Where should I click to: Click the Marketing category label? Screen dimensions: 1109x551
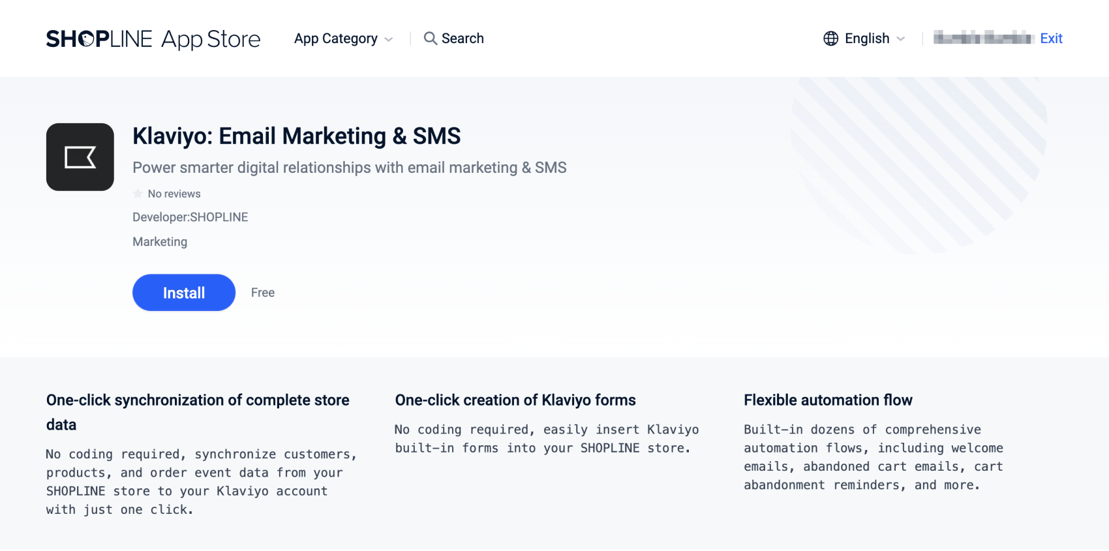pos(160,242)
